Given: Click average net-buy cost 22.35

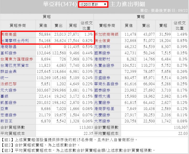Looking at the screenshot, I should point(88,134).
